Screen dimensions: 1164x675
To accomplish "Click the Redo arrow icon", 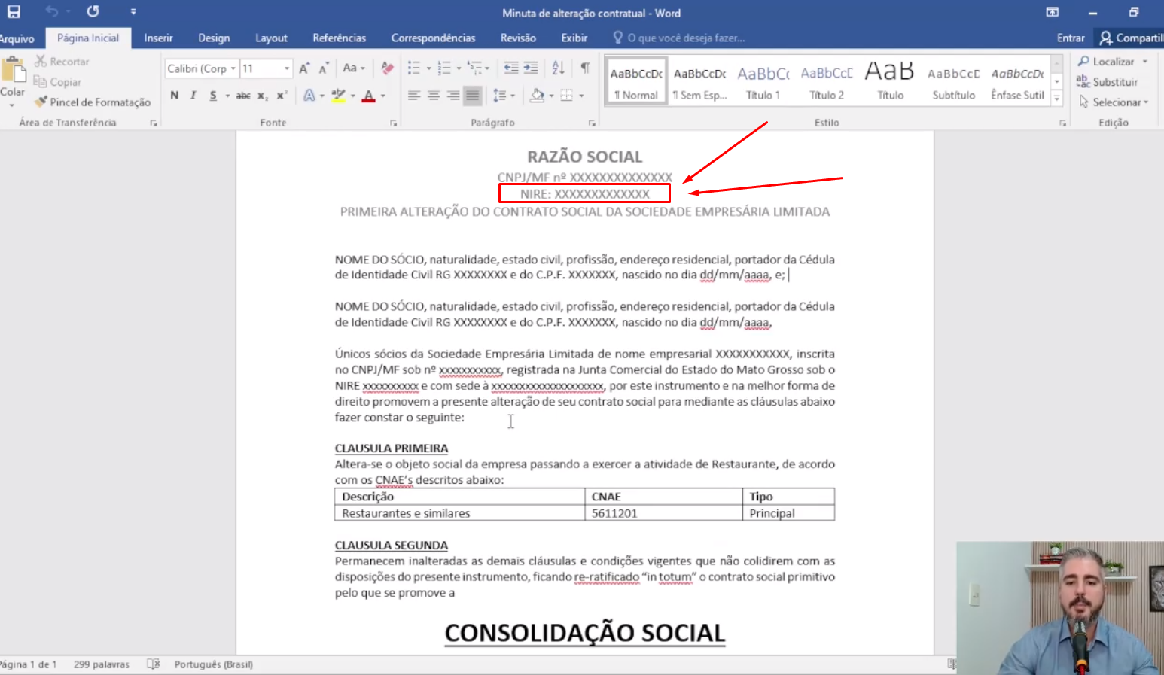I will pos(93,12).
